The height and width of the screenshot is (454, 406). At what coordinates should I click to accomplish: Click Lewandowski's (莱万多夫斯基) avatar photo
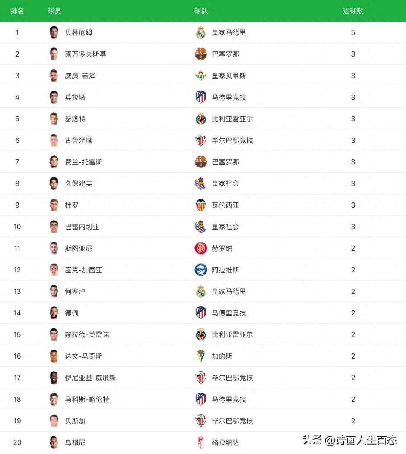[x=54, y=54]
